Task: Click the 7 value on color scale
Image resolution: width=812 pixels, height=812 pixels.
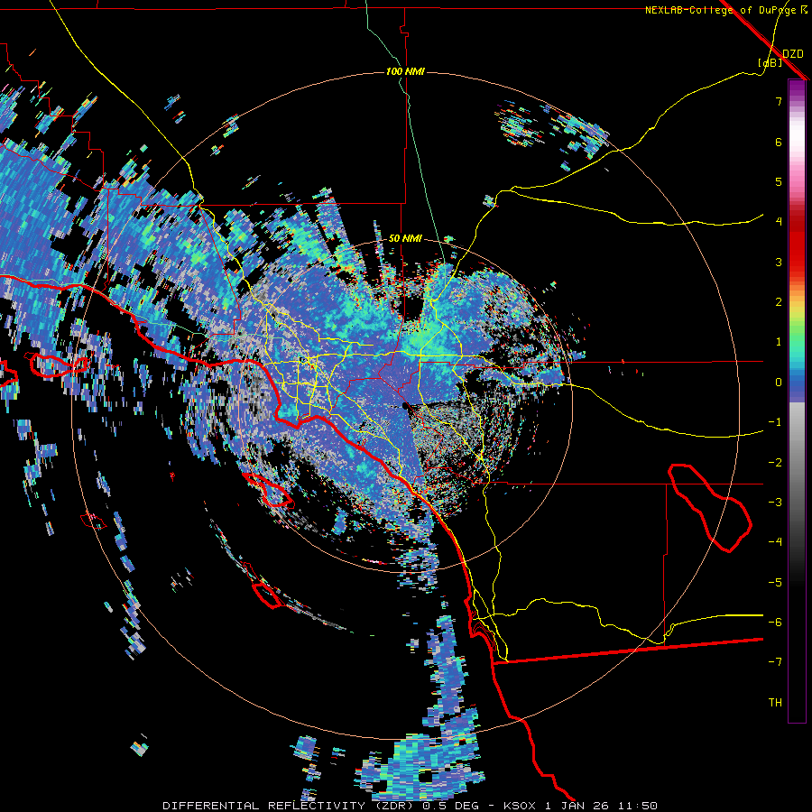Action: pos(779,101)
